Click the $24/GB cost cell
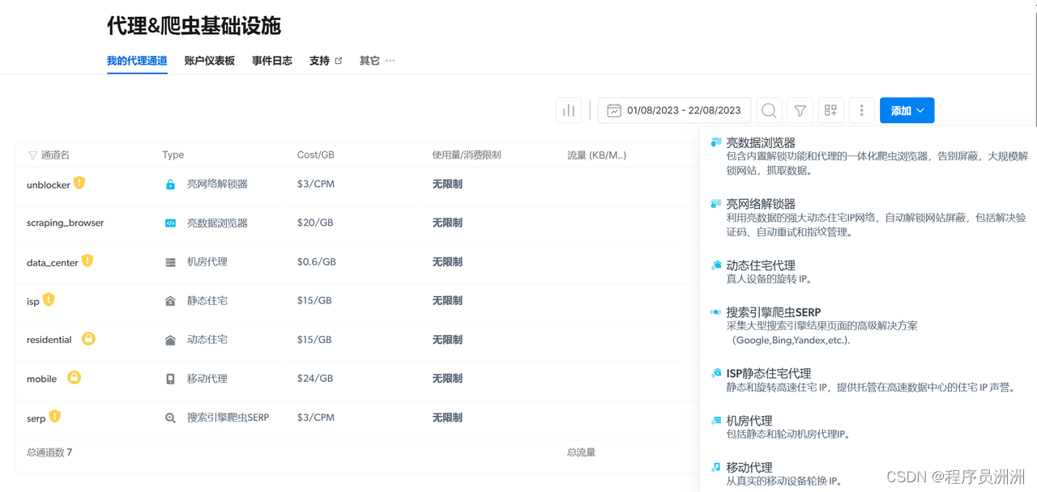Screen dimensions: 1037x492 tap(315, 378)
